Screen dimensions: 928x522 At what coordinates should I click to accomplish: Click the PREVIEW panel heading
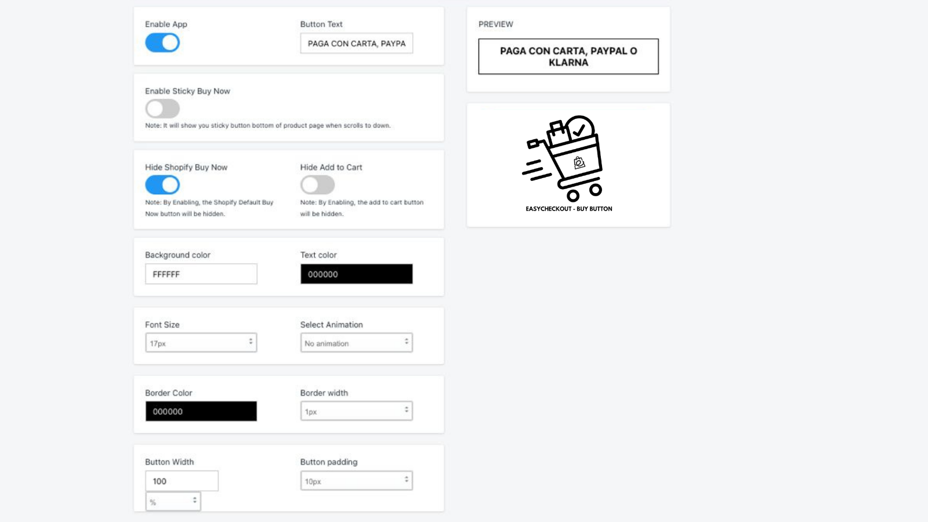pyautogui.click(x=495, y=24)
